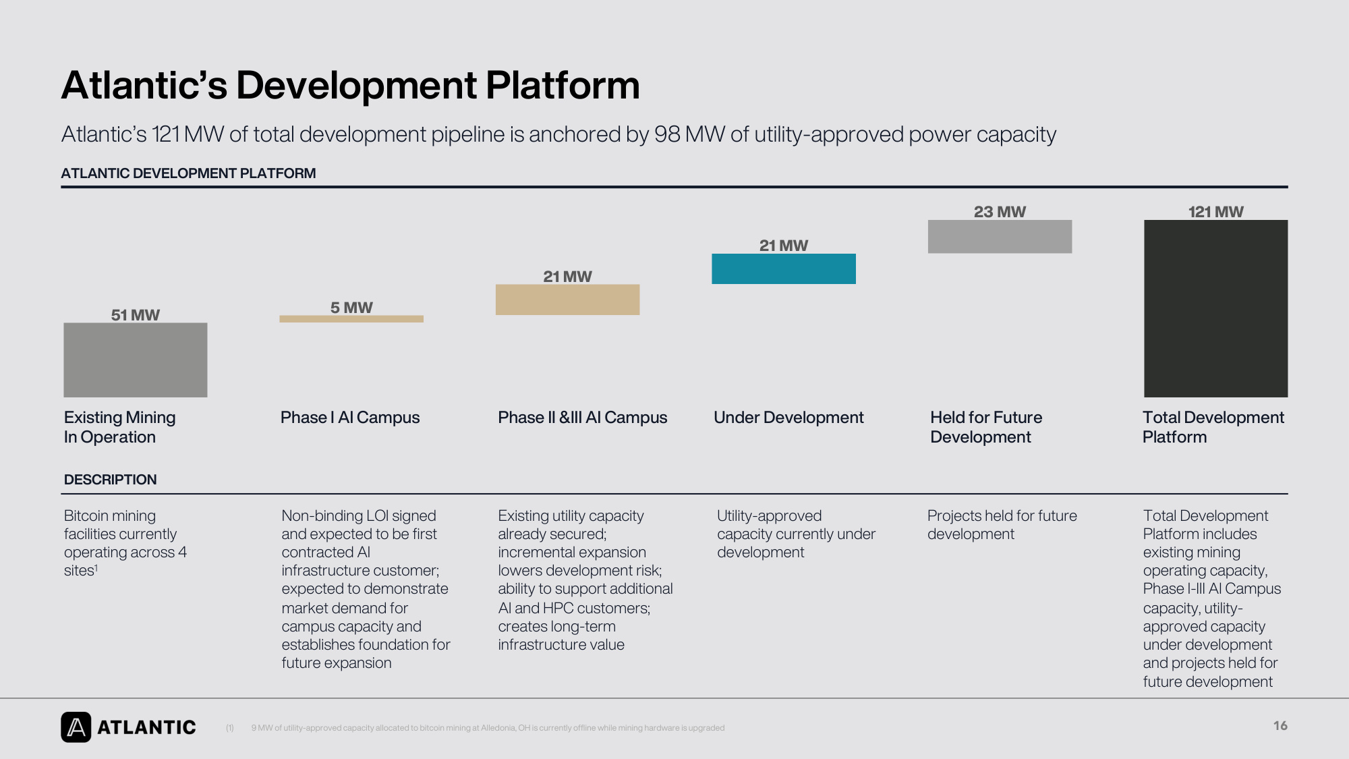Click the Under Development label

[788, 418]
